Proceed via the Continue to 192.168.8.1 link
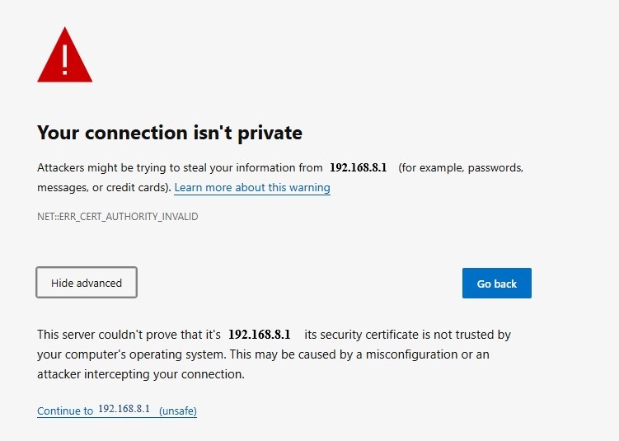This screenshot has height=441, width=619. 117,411
